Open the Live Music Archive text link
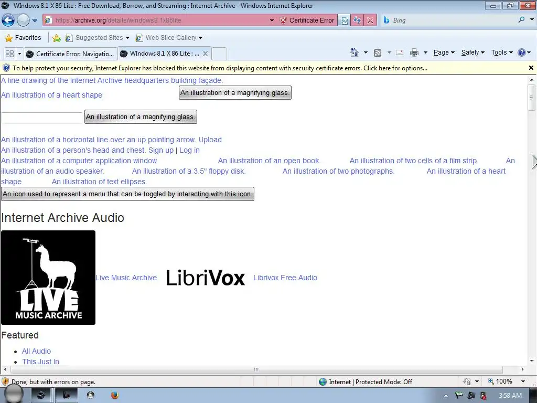 [126, 278]
